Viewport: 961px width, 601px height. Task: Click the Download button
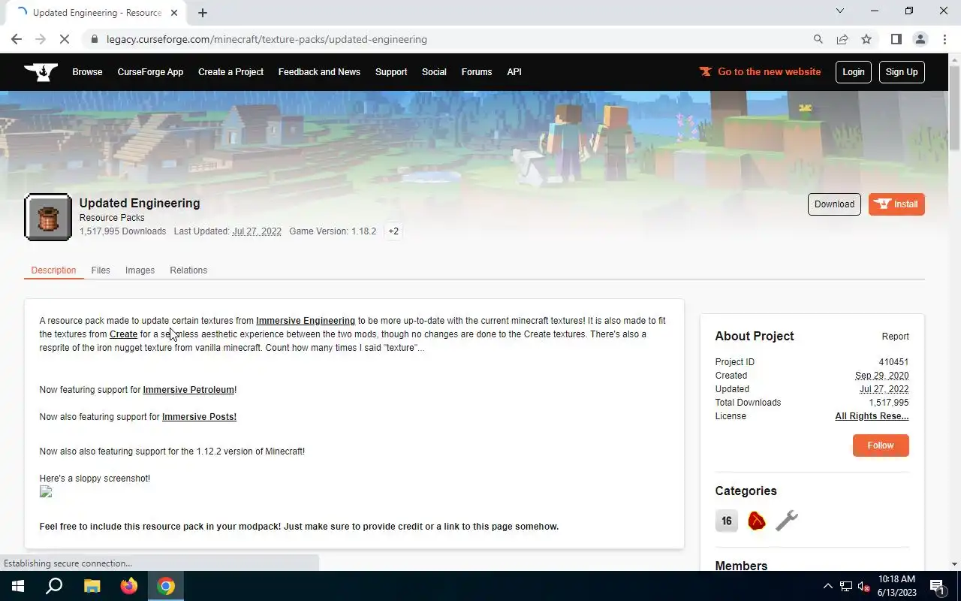coord(834,204)
